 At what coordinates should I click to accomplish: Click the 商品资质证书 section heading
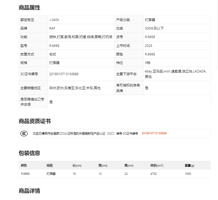click(35, 121)
